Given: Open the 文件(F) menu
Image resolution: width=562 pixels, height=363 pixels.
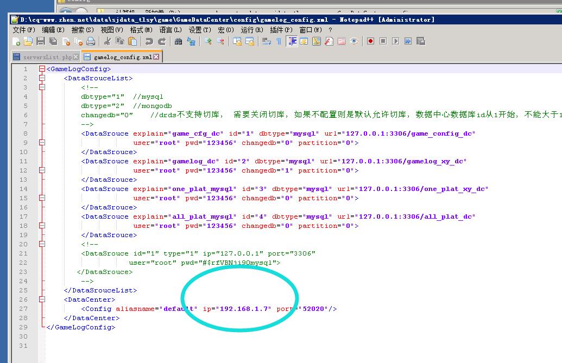Looking at the screenshot, I should pos(23,30).
